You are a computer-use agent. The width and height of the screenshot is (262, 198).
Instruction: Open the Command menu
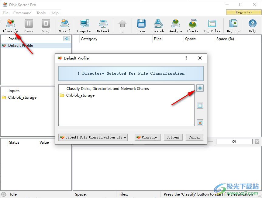[x=22, y=13]
